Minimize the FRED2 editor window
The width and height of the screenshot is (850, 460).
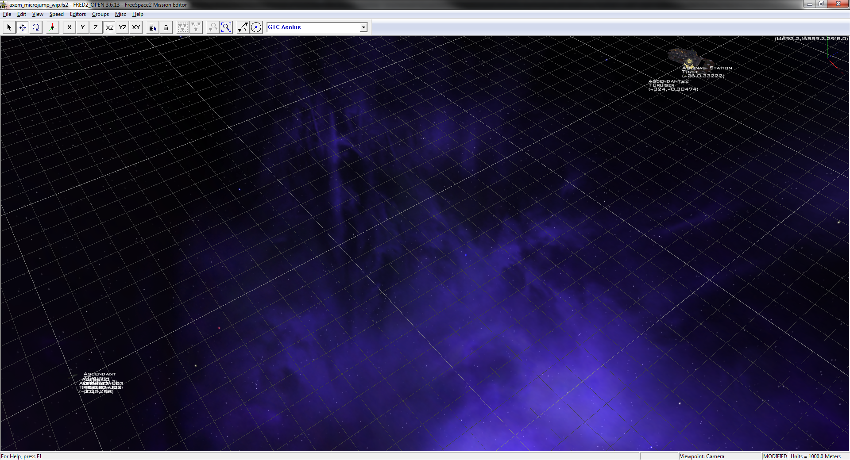(809, 4)
